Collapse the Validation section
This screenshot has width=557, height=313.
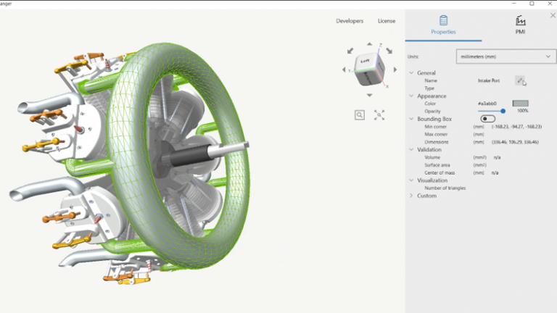pyautogui.click(x=411, y=150)
